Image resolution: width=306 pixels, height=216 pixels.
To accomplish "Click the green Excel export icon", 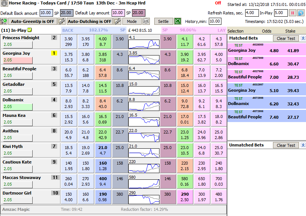I will [178, 21].
